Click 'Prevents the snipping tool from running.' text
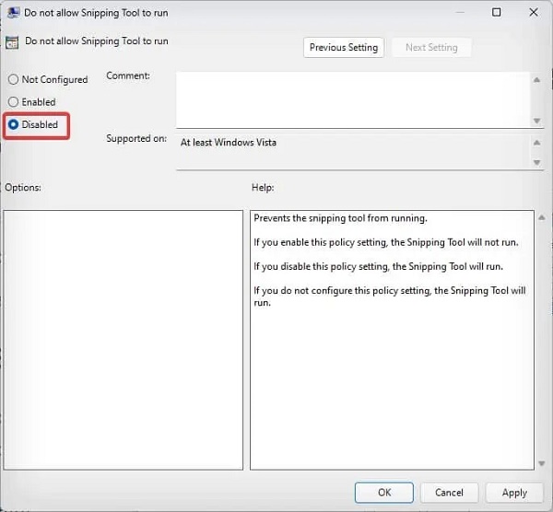The width and height of the screenshot is (553, 512). (x=340, y=218)
